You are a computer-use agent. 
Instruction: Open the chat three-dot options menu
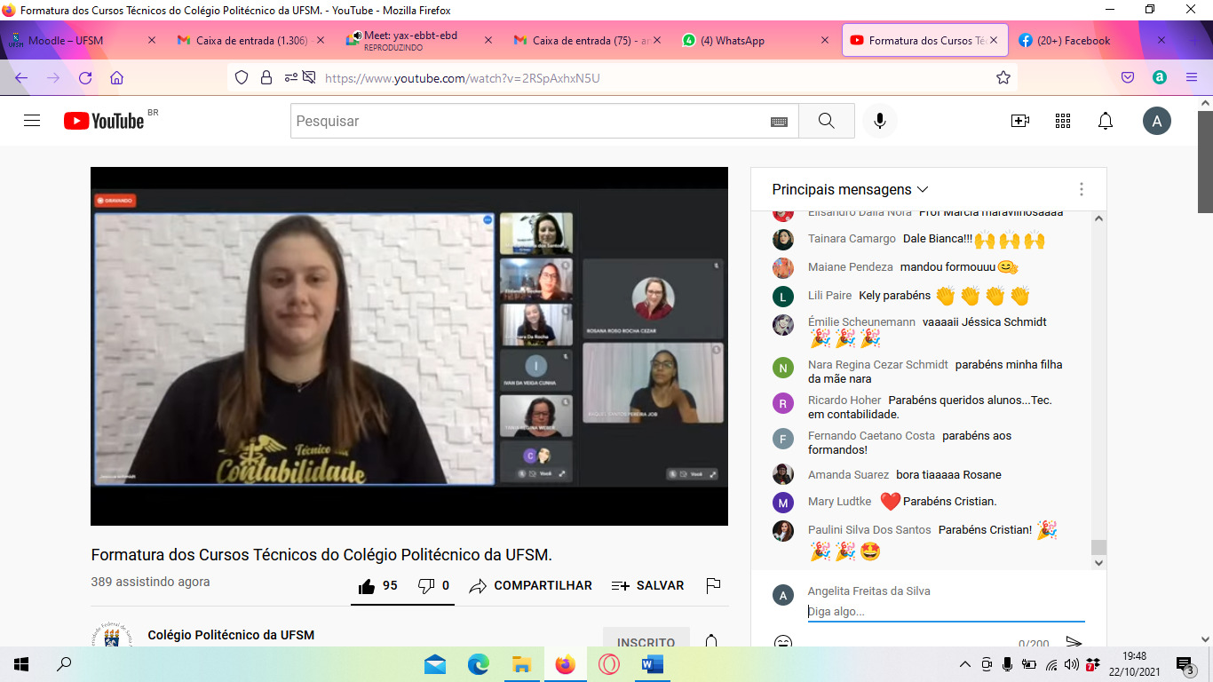click(x=1081, y=189)
